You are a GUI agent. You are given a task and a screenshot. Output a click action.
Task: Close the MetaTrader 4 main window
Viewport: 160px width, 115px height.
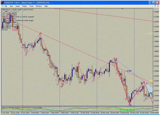coord(157,3)
